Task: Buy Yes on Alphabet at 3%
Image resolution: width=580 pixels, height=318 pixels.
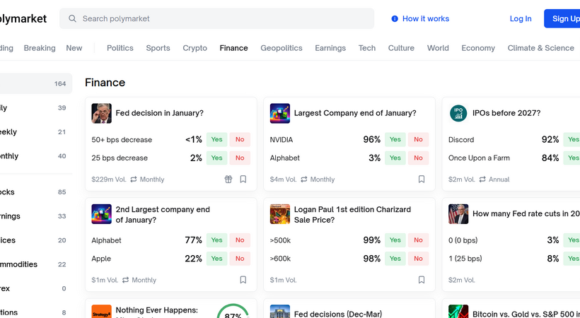Action: click(x=395, y=158)
